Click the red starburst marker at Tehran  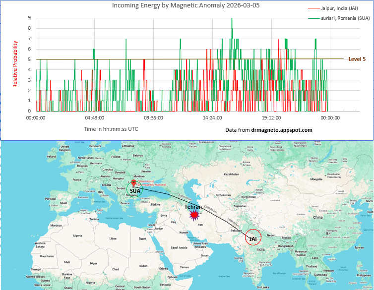(194, 215)
